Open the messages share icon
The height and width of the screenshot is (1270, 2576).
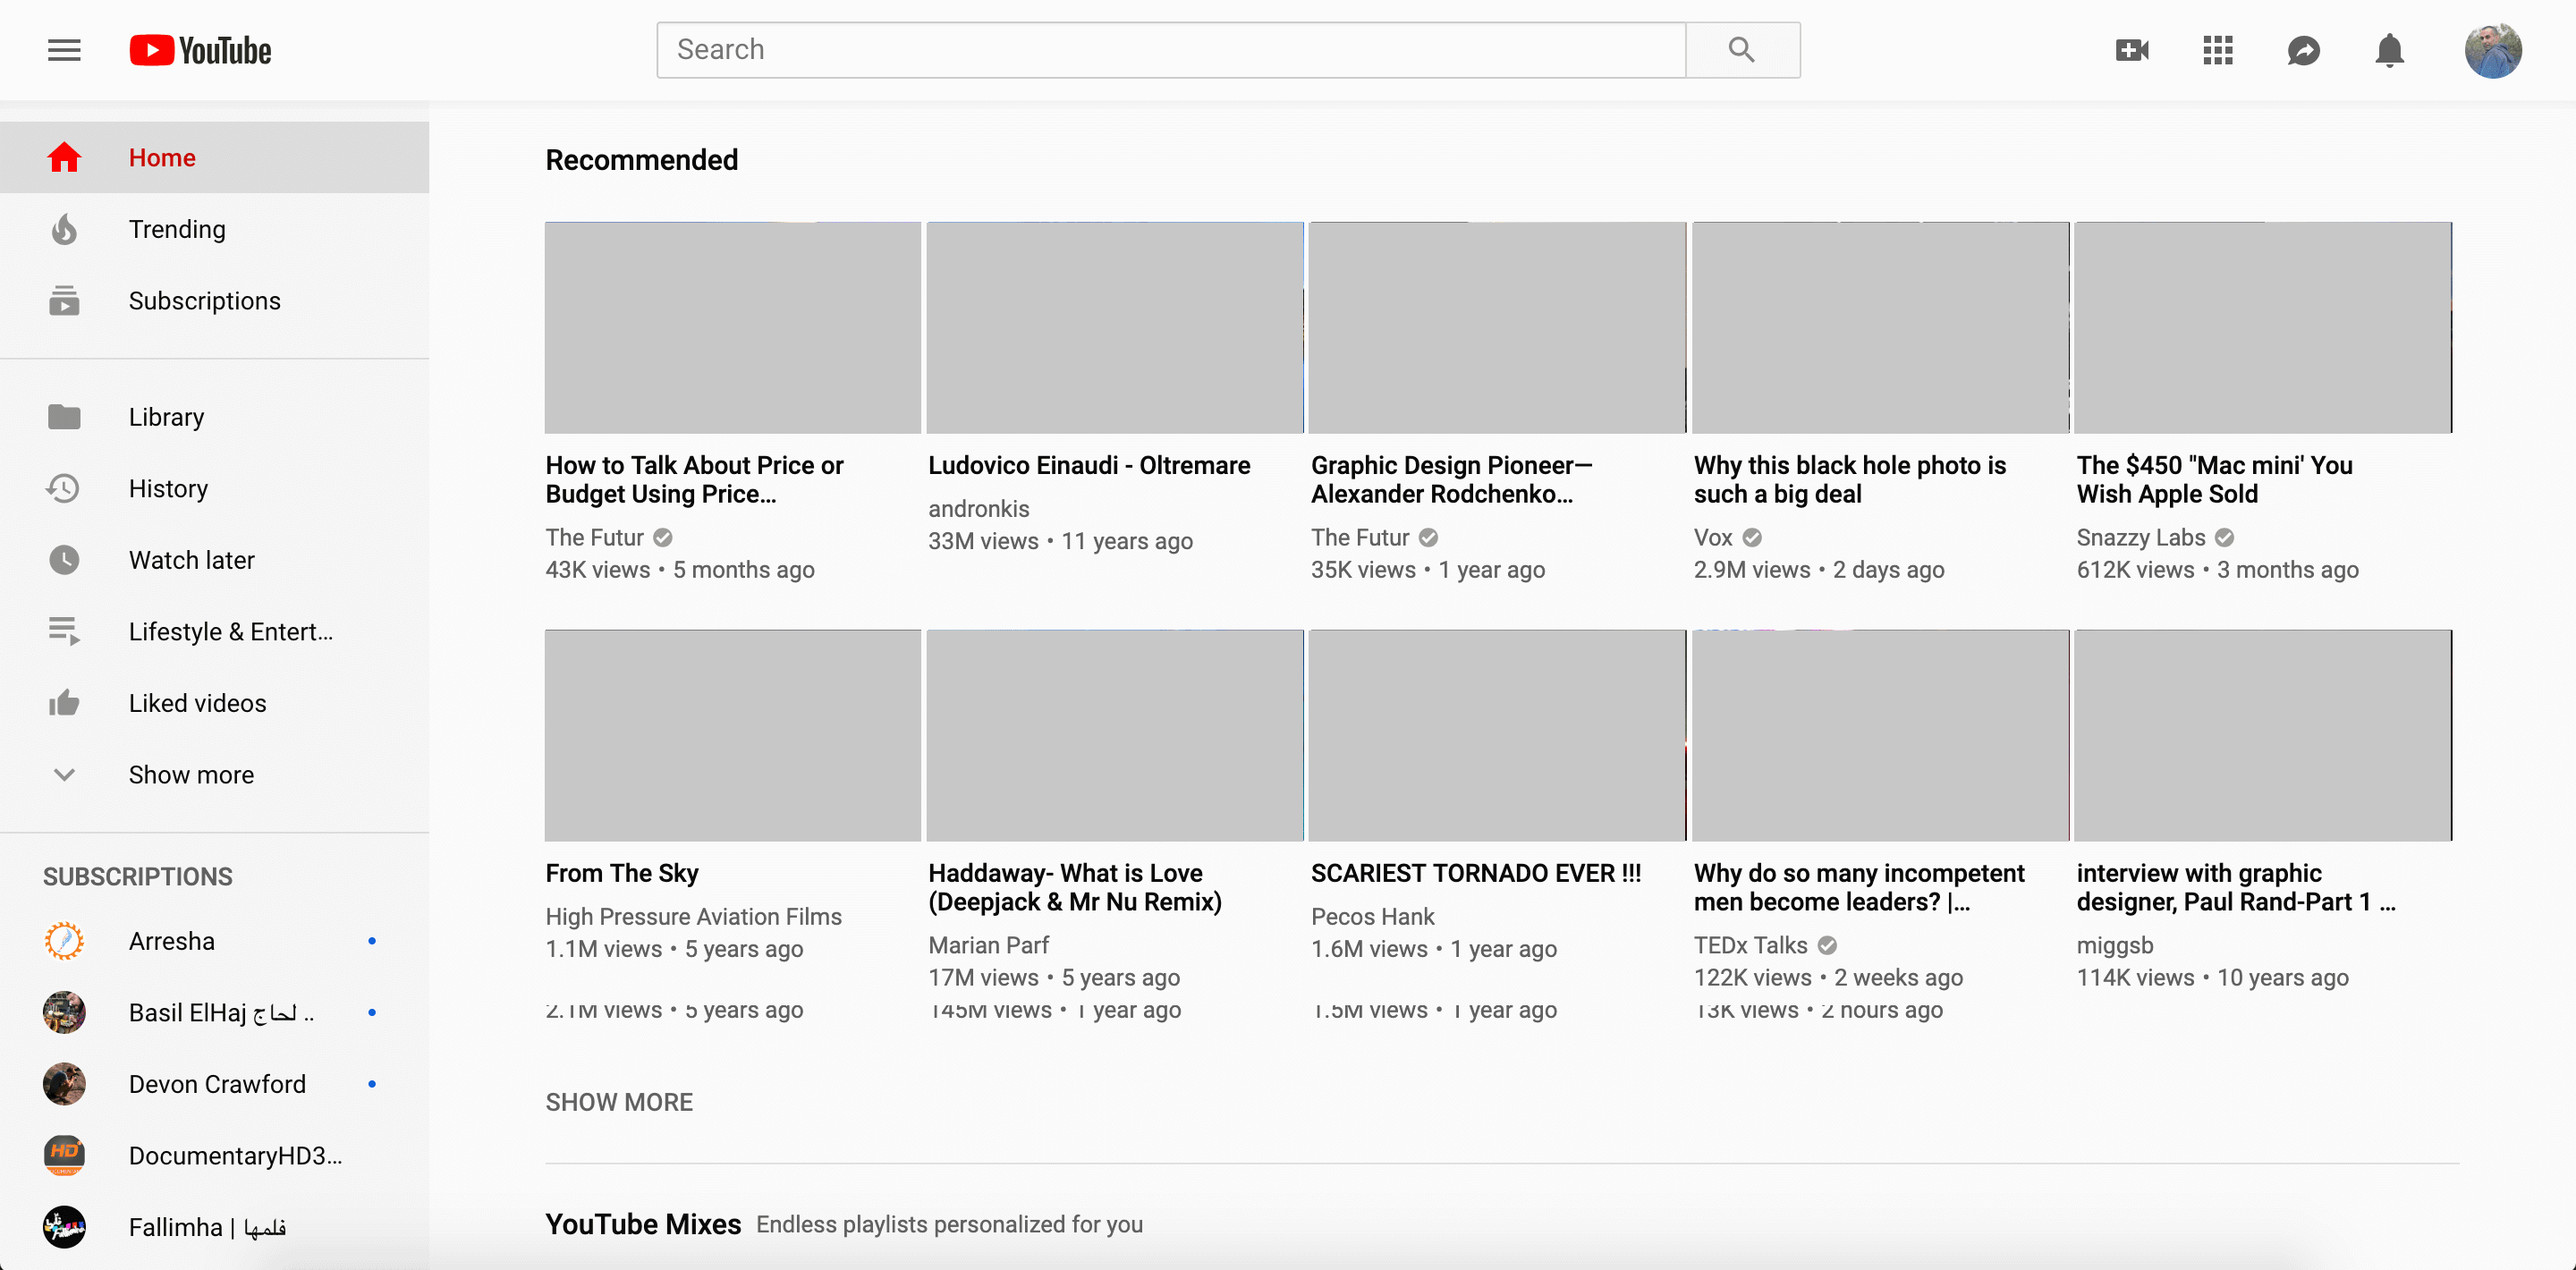[2303, 50]
